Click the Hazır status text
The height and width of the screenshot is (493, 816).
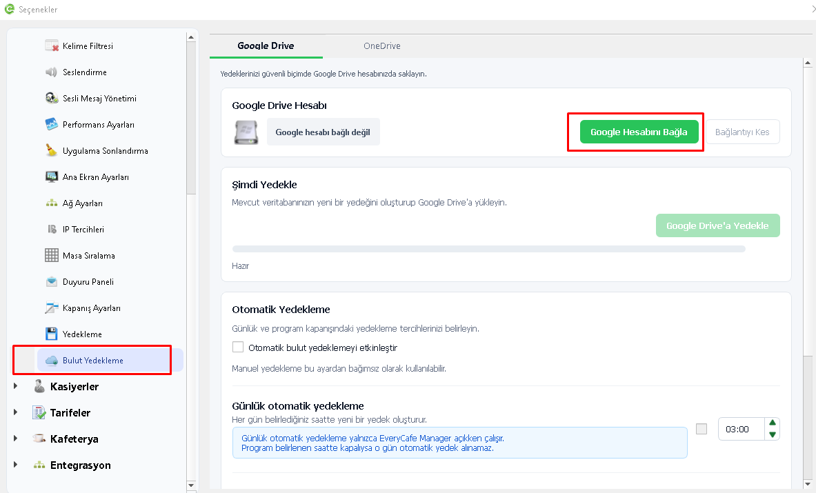[241, 265]
